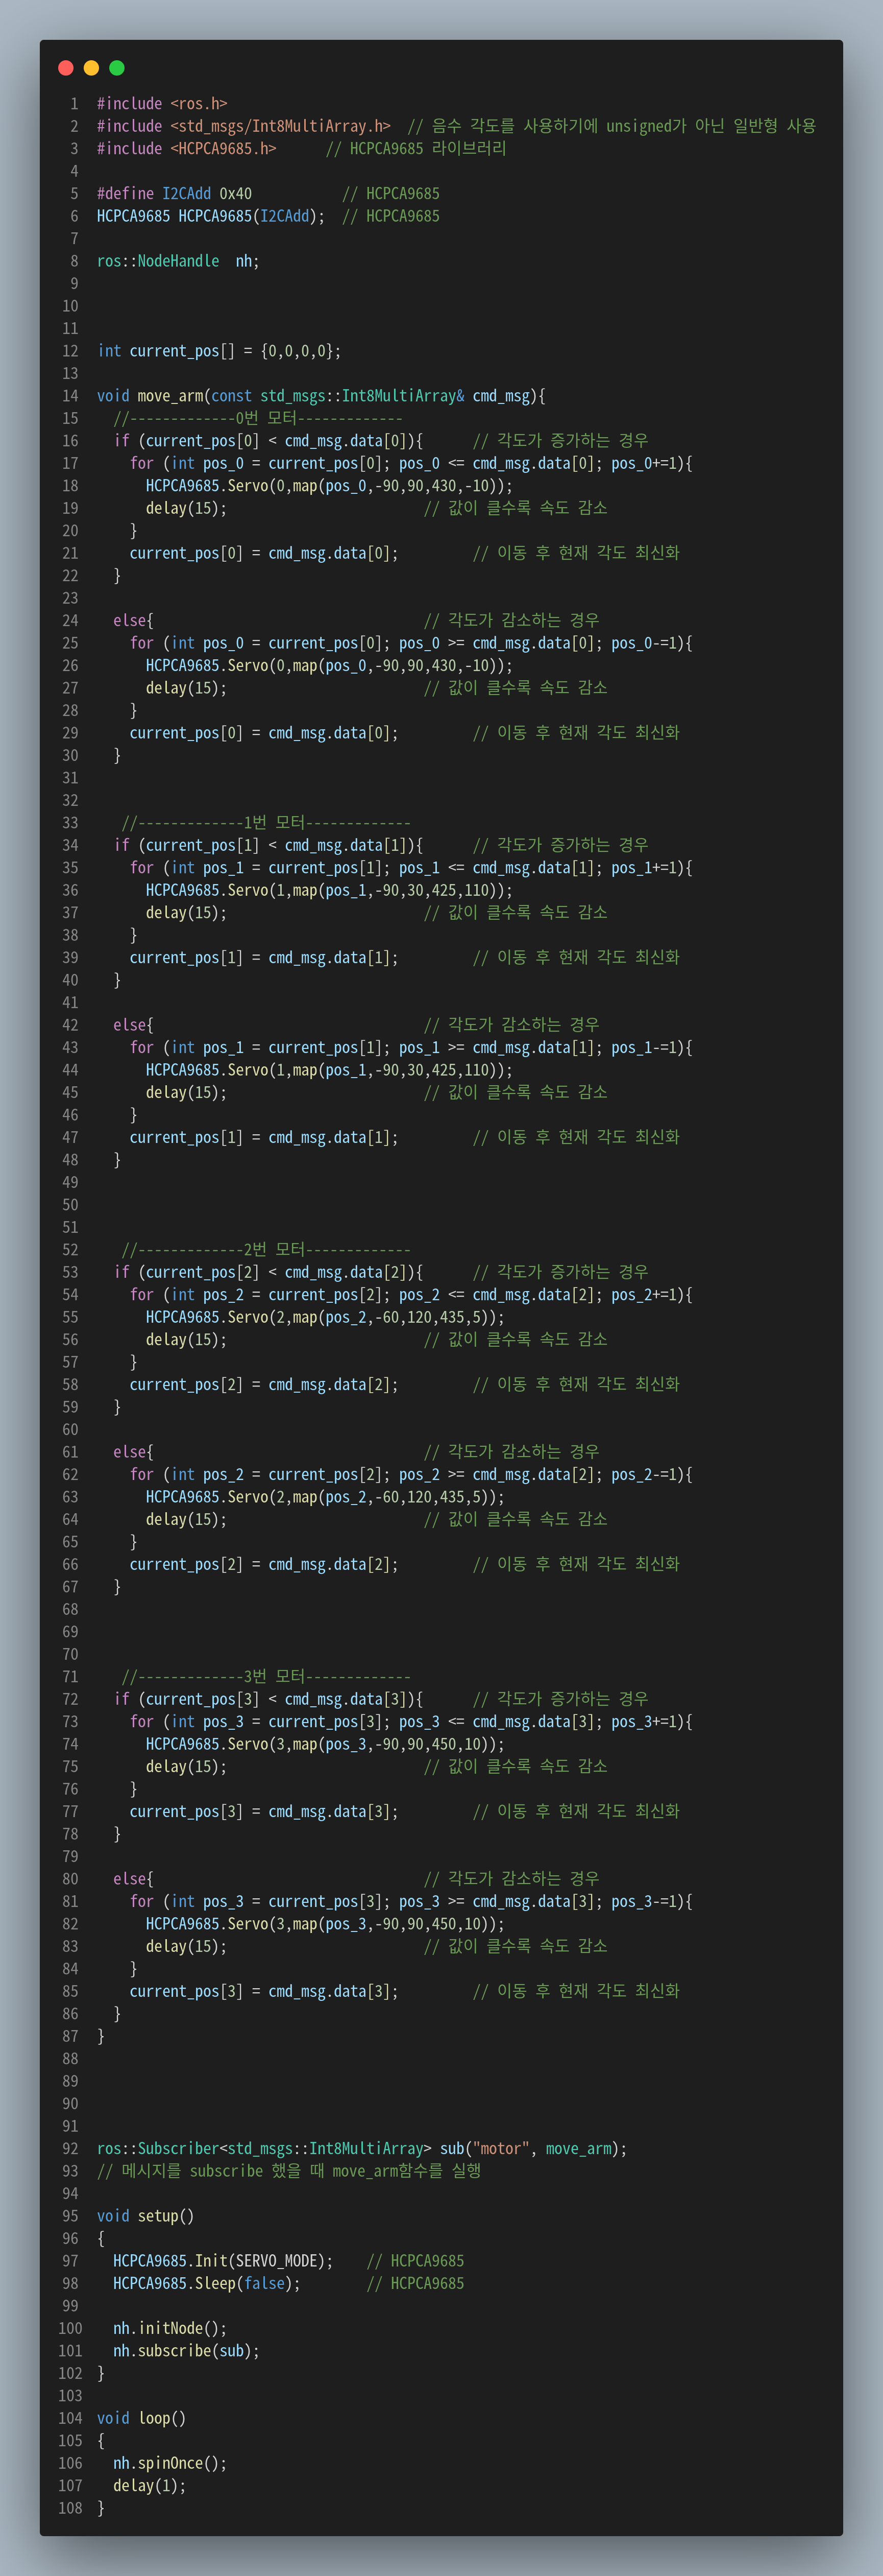Click line number 108
Image resolution: width=883 pixels, height=2576 pixels.
coord(71,2509)
